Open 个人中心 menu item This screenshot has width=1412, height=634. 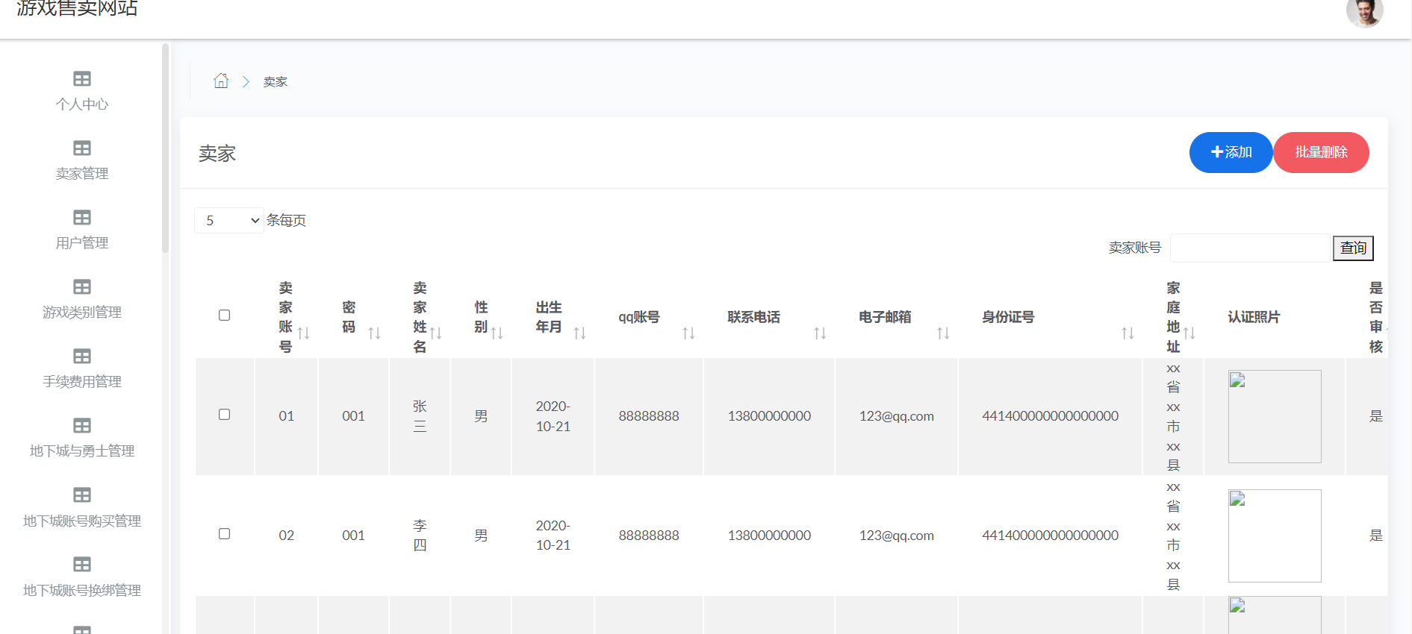pyautogui.click(x=82, y=104)
